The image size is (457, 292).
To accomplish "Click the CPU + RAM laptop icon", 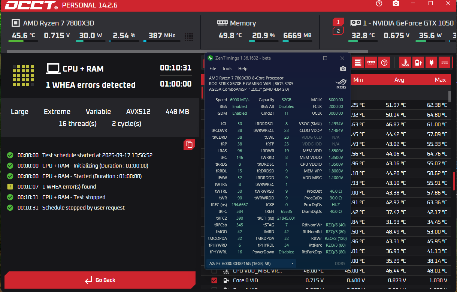I will (x=53, y=69).
